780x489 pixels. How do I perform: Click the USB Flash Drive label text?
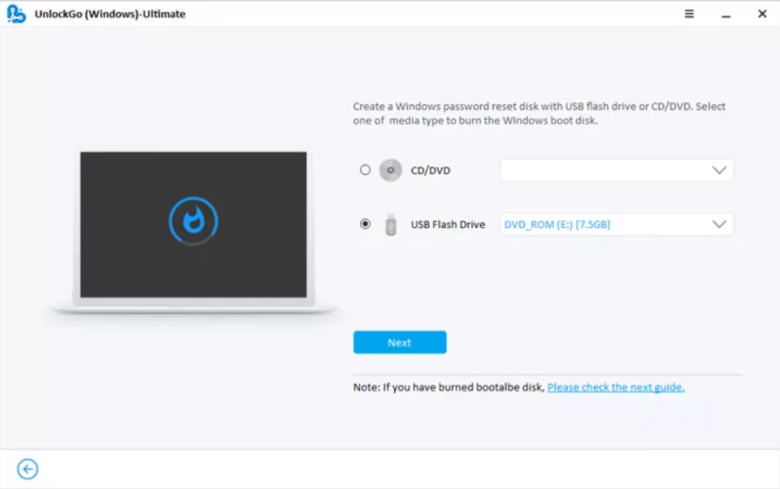click(448, 224)
